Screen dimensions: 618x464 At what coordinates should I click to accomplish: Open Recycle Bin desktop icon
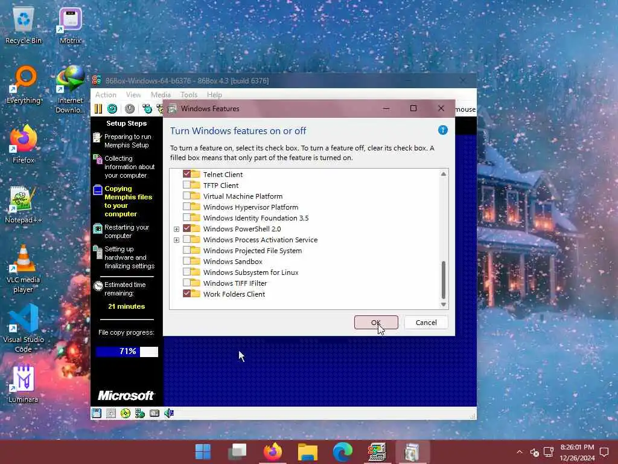24,25
